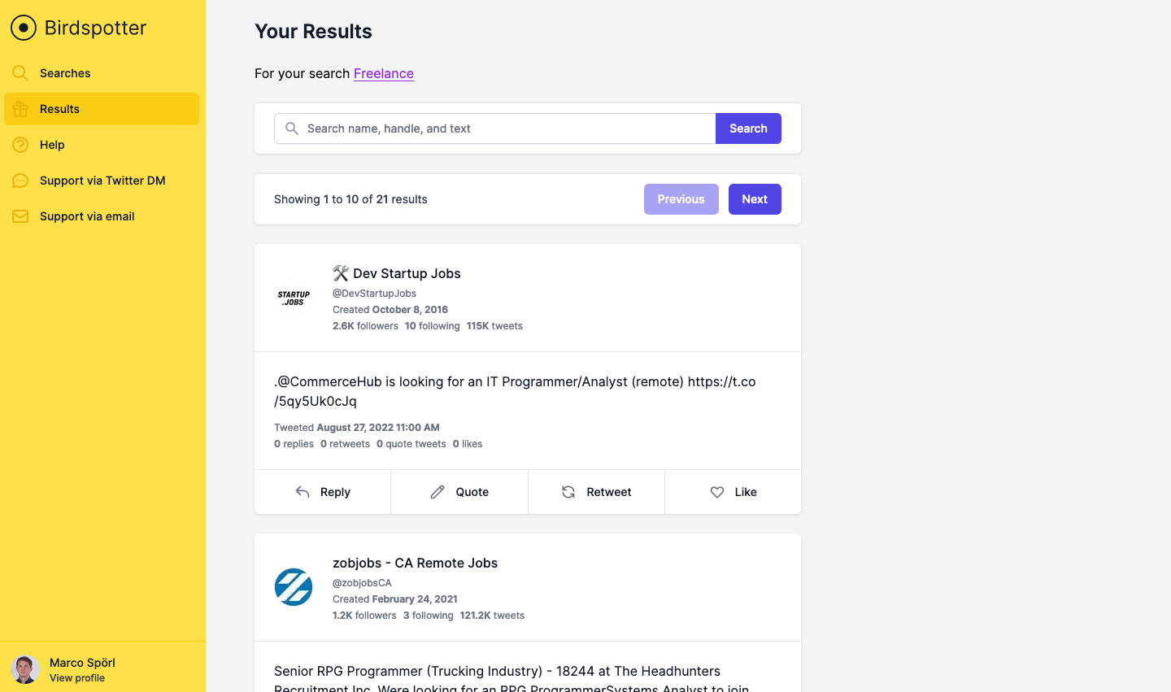Click the zobjobsCA profile avatar
Screen dimensions: 1171x692
tap(294, 587)
